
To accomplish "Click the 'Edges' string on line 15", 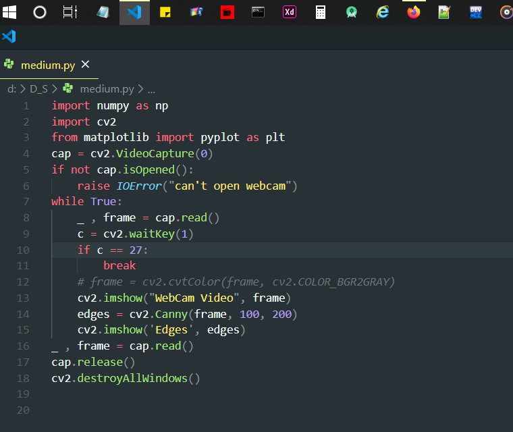I will (171, 329).
